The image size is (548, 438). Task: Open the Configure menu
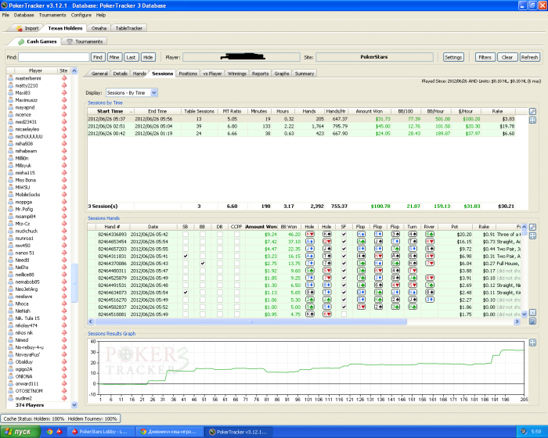81,15
